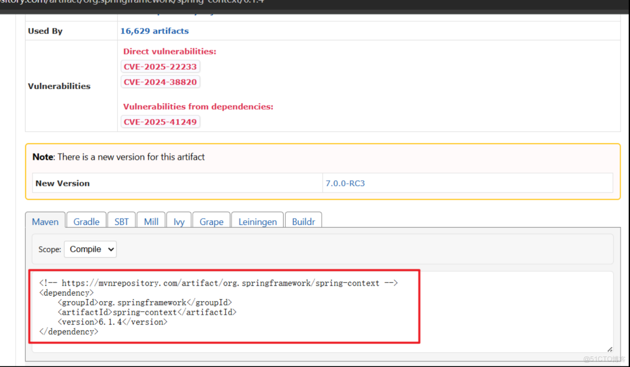This screenshot has height=367, width=630.
Task: Click the 'Scope:' label
Action: pyautogui.click(x=50, y=249)
